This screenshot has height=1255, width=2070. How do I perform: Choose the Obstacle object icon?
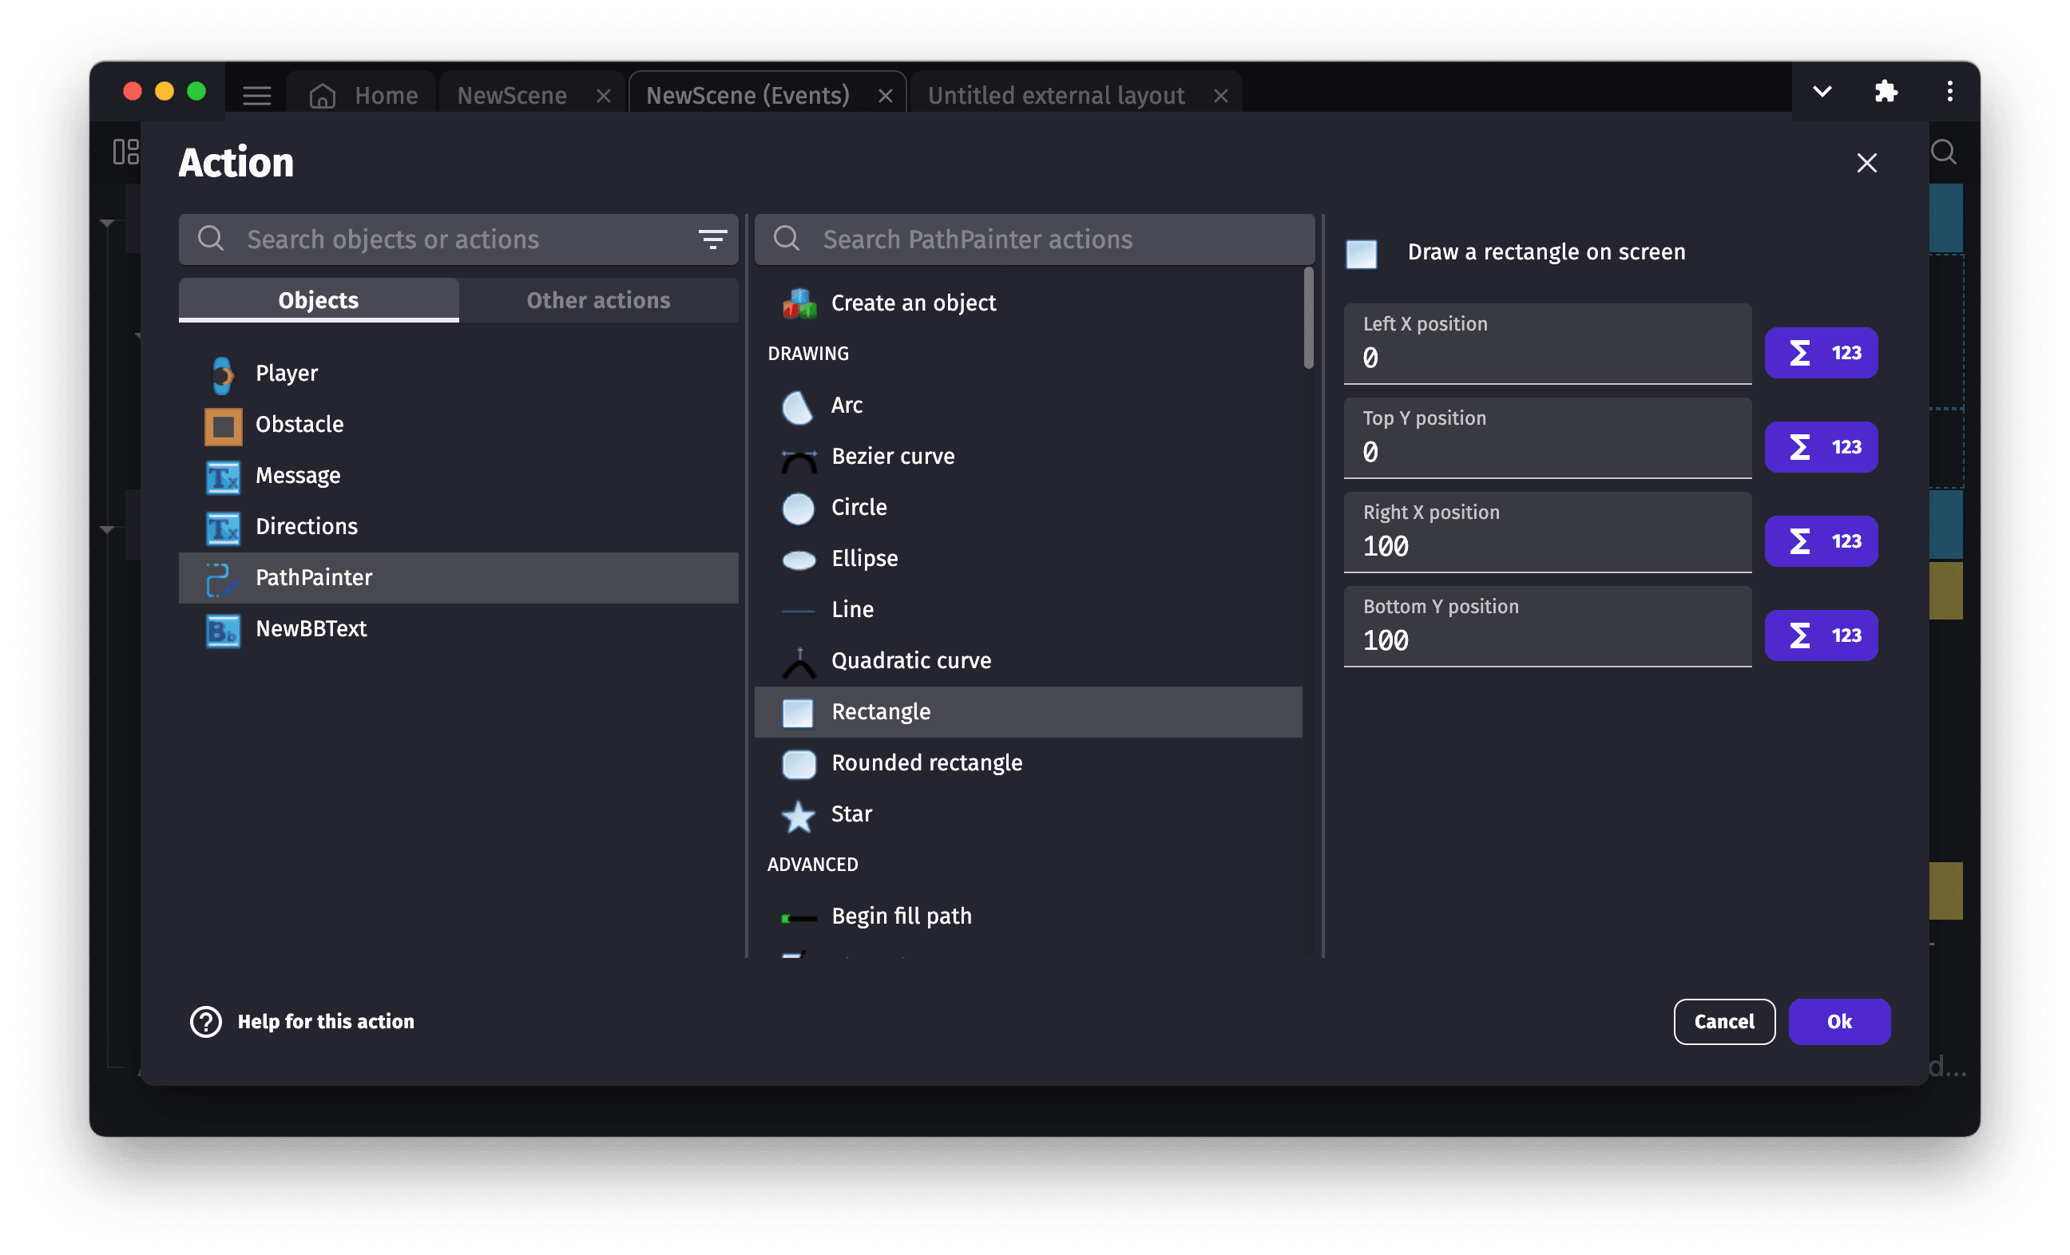point(223,425)
